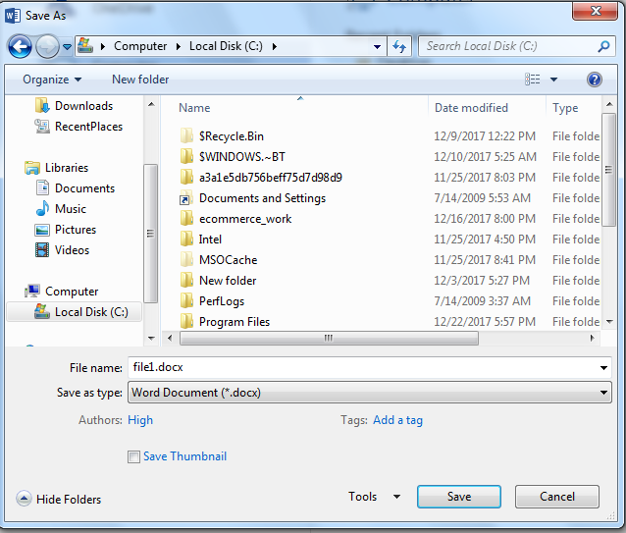Select the MSOCache folder icon
626x533 pixels.
coord(186,260)
